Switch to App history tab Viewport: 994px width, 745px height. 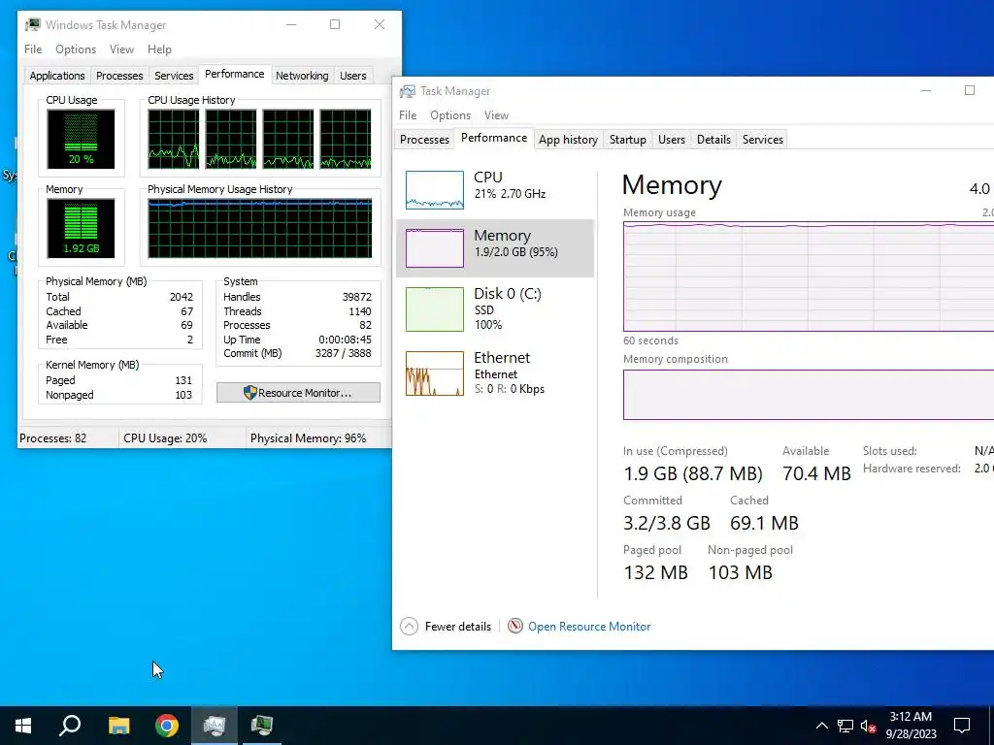(x=568, y=140)
